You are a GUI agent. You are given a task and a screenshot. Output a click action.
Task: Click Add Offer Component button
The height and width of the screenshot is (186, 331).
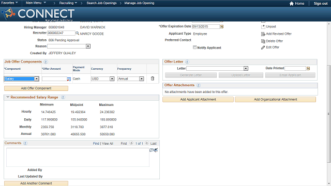(x=36, y=88)
